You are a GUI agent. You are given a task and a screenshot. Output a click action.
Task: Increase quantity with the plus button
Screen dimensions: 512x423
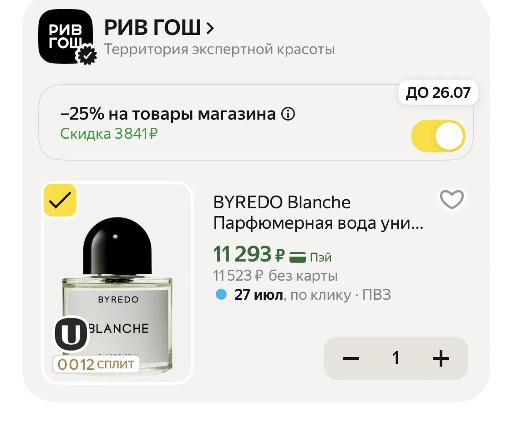pyautogui.click(x=441, y=358)
